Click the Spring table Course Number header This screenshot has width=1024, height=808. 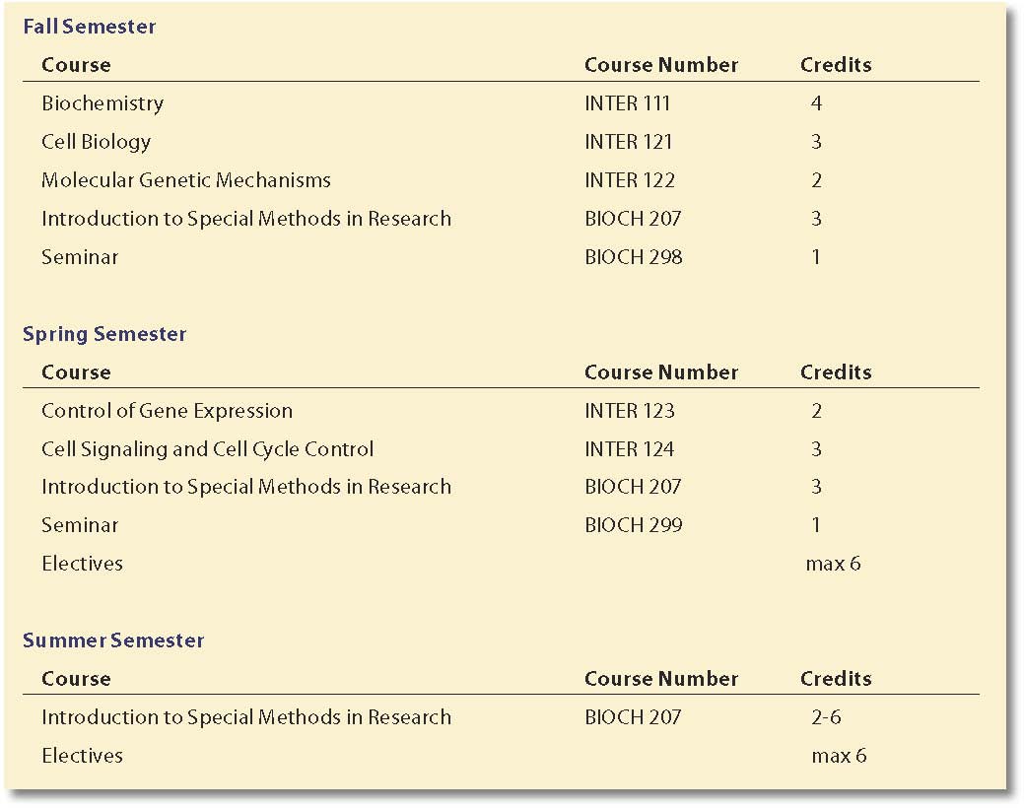[x=661, y=372]
